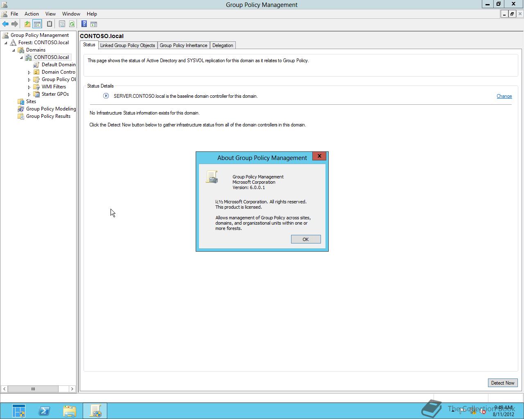Toggle the Show/Hide Action Pane icon

click(x=93, y=24)
